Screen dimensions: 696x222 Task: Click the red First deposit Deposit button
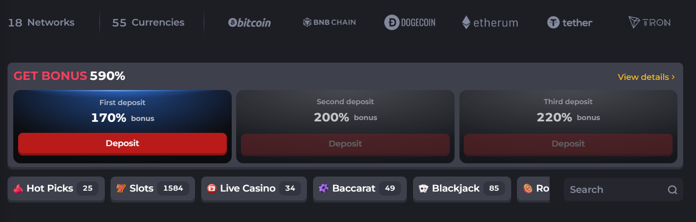click(x=122, y=144)
